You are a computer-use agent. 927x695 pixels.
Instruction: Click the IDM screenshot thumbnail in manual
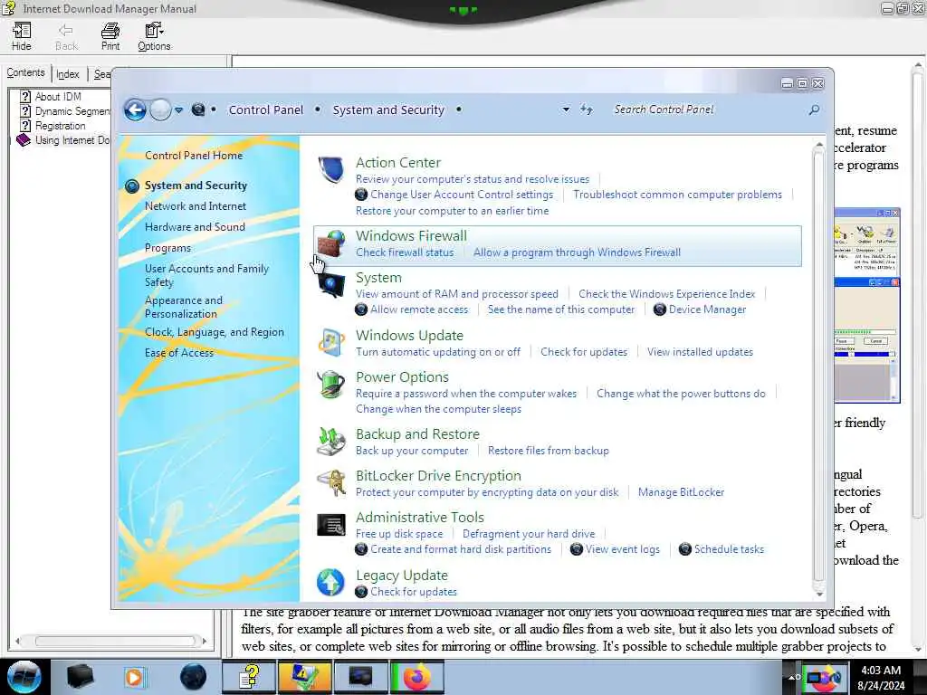pos(866,305)
